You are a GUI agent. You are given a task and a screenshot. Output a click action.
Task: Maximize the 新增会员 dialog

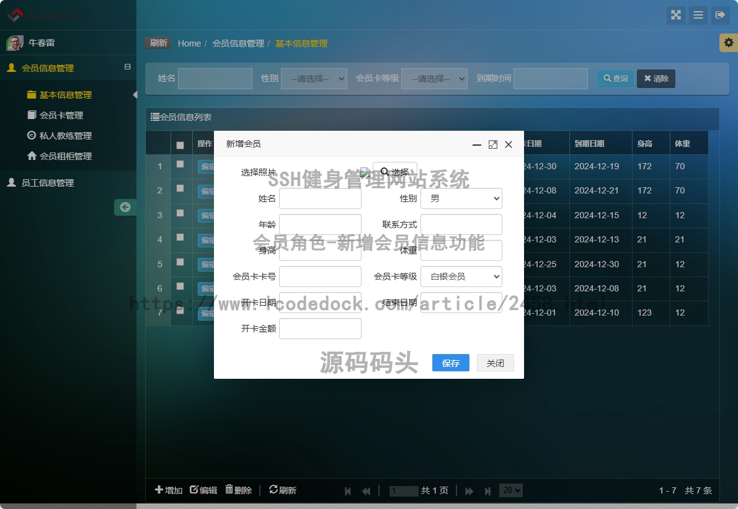point(493,144)
